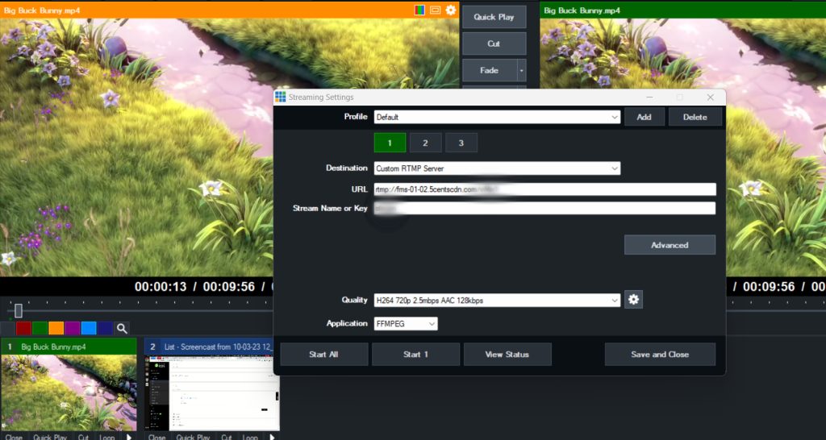Select the gray category color swatch
The width and height of the screenshot is (826, 440).
pyautogui.click(x=7, y=329)
